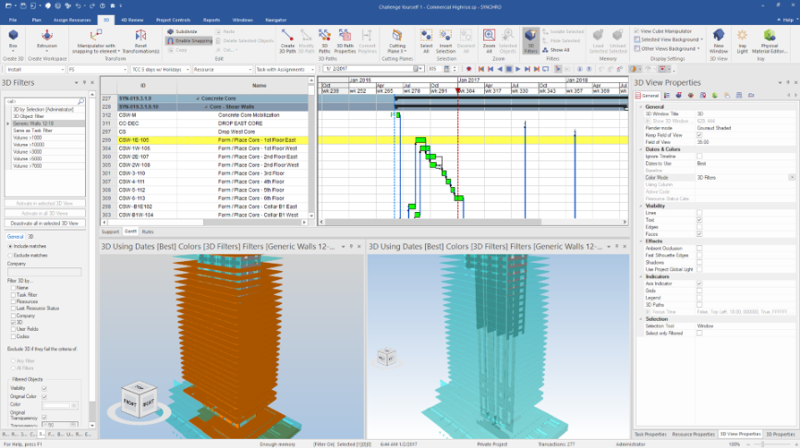
Task: Open the Task Properties tab
Action: click(x=650, y=435)
